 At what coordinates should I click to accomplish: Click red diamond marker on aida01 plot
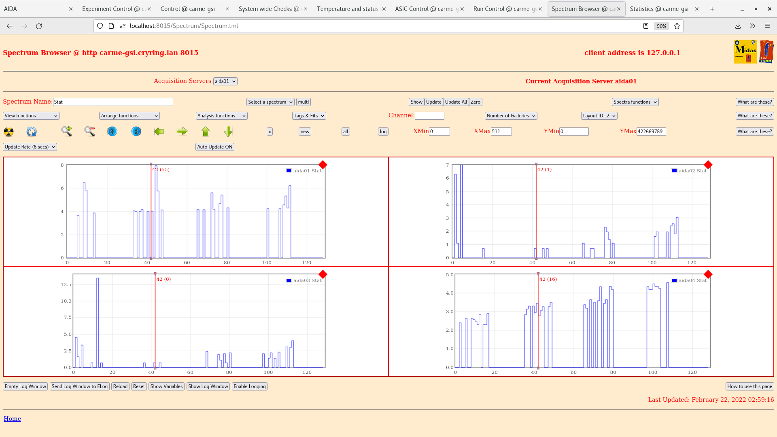[323, 165]
